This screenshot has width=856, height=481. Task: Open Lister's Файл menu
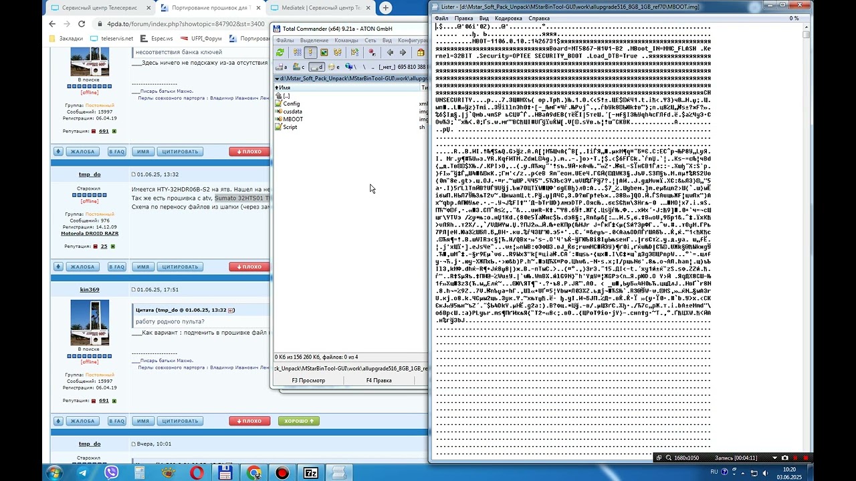[x=441, y=18]
